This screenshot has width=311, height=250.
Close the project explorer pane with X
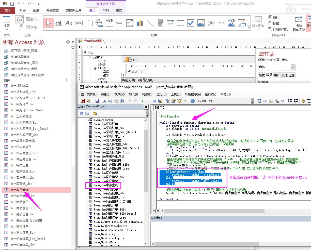tap(146, 107)
